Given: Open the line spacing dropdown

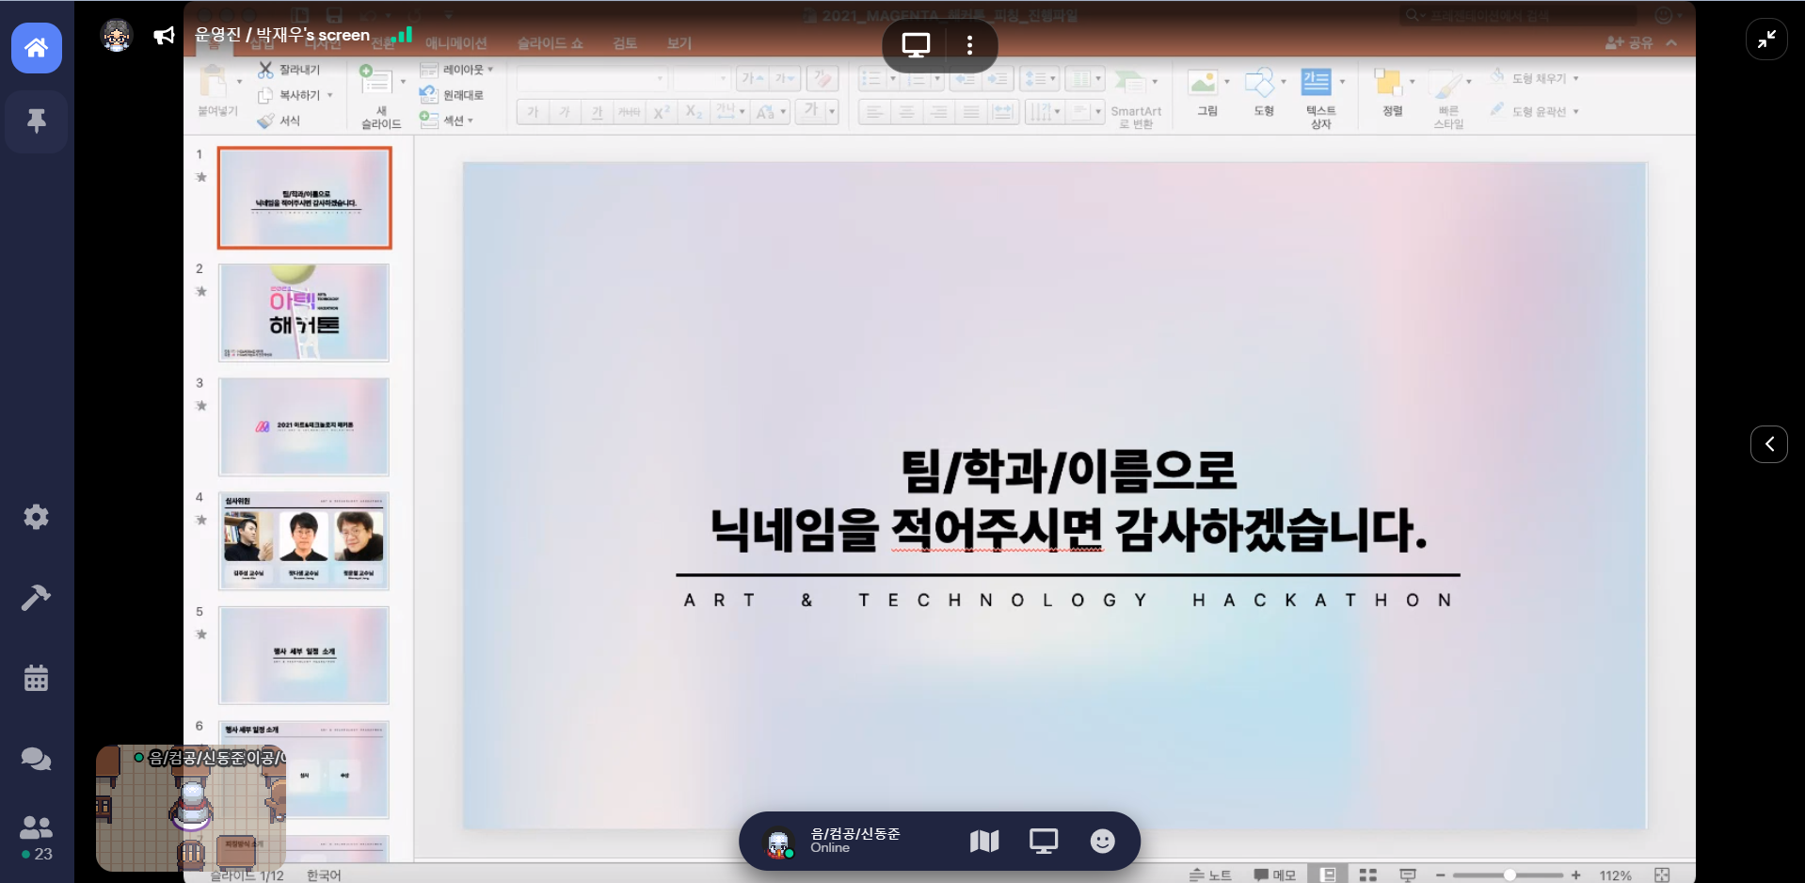Looking at the screenshot, I should point(1040,78).
